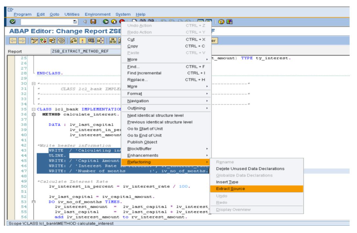Click the Display Object List hierarchy icon

pyautogui.click(x=113, y=41)
